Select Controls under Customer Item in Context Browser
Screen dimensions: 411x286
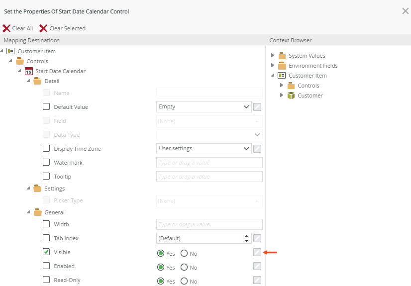308,86
